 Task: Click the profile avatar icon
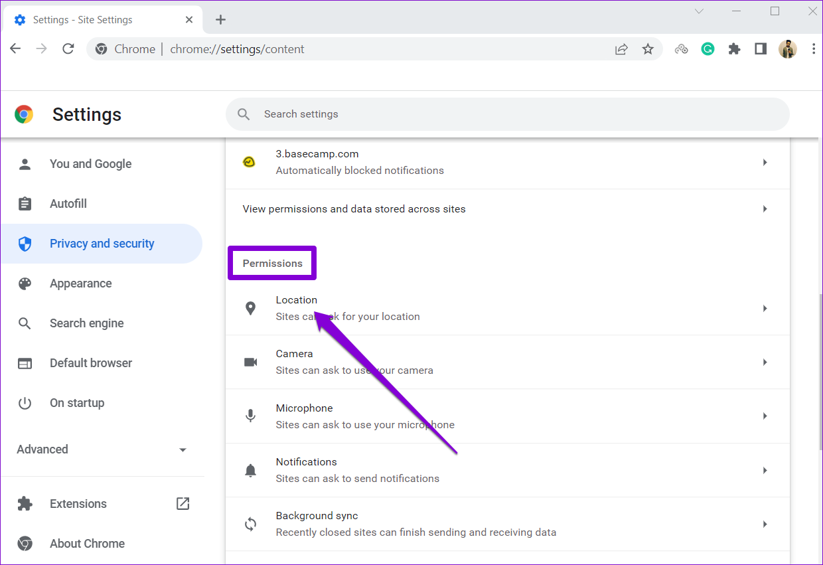[x=787, y=49]
